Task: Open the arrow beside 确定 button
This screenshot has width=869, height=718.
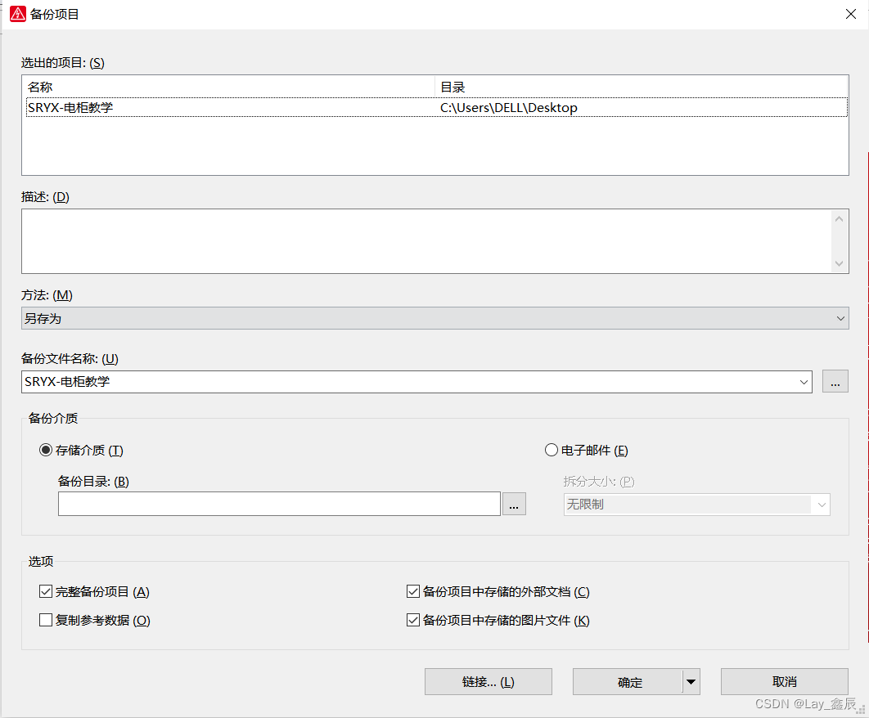Action: click(691, 682)
